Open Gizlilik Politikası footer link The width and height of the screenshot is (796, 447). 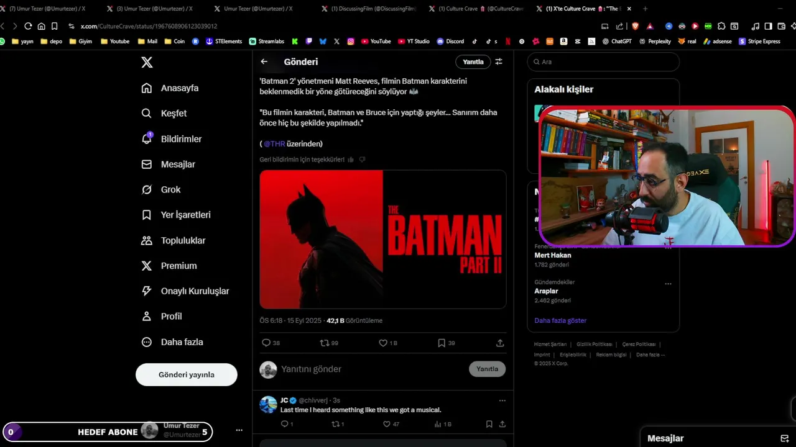tap(594, 344)
